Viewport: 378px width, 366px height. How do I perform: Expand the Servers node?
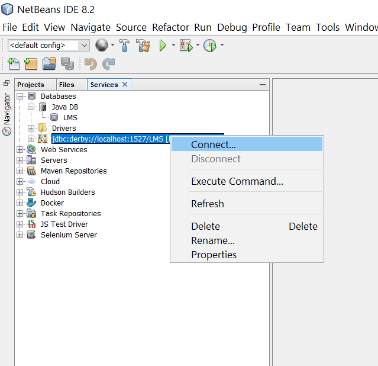tap(20, 160)
